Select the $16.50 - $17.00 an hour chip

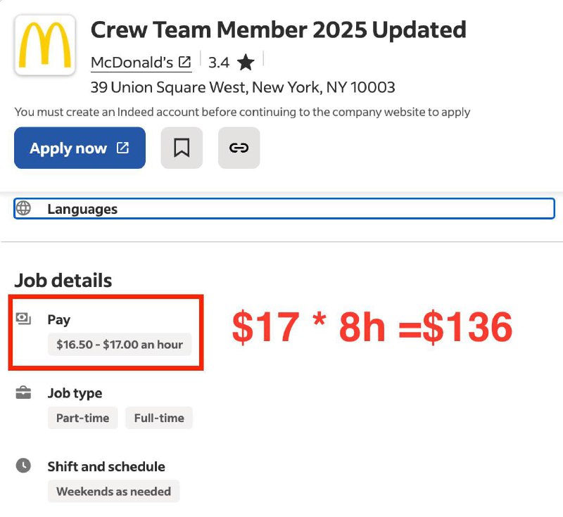pos(120,345)
